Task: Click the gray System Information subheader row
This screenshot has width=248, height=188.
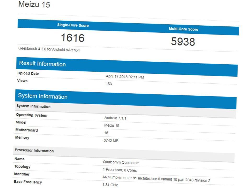Action: [x=126, y=110]
